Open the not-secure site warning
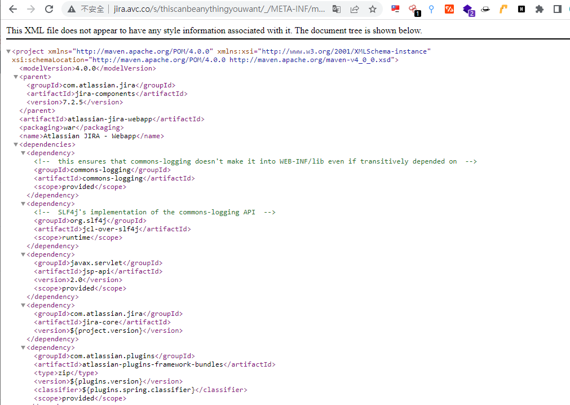Image resolution: width=570 pixels, height=405 pixels. (86, 9)
